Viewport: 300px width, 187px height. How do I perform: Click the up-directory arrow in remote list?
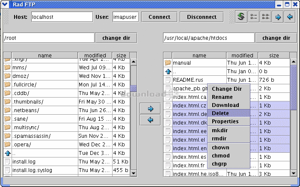tap(168, 71)
